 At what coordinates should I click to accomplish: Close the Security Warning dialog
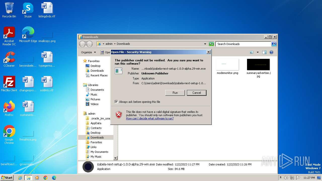tap(208, 52)
